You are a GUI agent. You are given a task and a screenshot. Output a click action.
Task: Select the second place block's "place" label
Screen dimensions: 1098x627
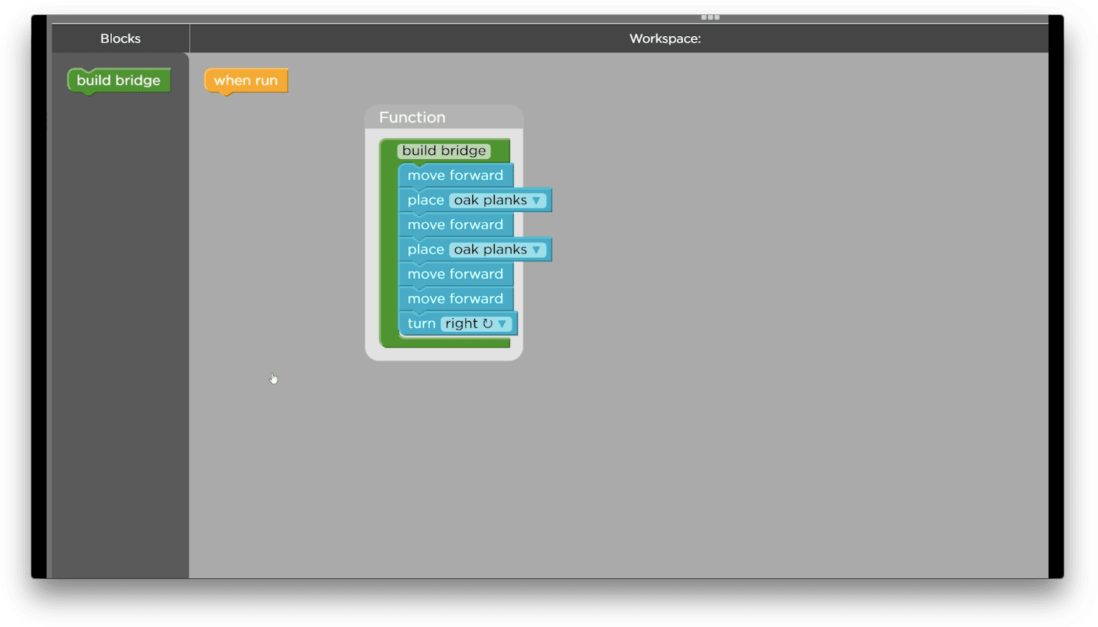click(x=426, y=250)
